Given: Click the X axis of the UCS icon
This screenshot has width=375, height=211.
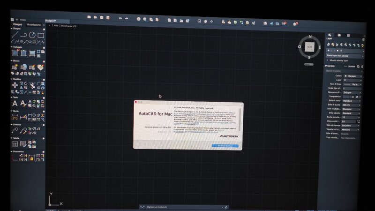Looking at the screenshot, I should coord(61,203).
